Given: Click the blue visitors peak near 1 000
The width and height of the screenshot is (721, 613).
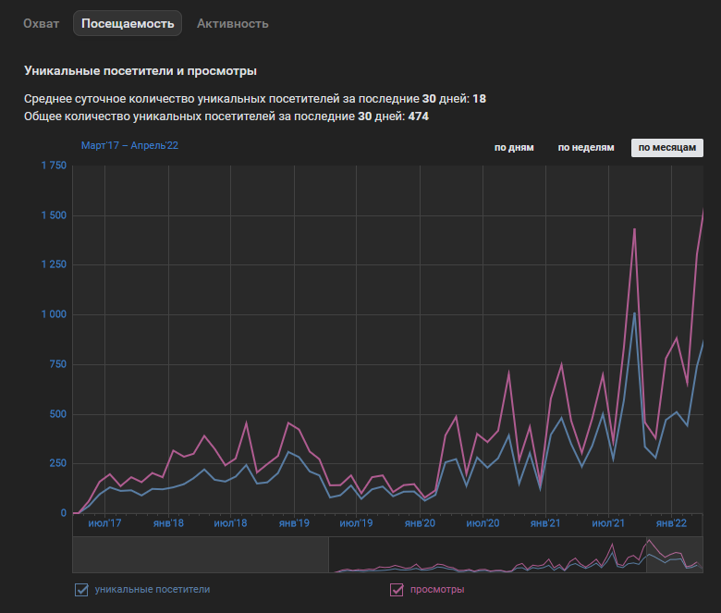Looking at the screenshot, I should click(634, 313).
